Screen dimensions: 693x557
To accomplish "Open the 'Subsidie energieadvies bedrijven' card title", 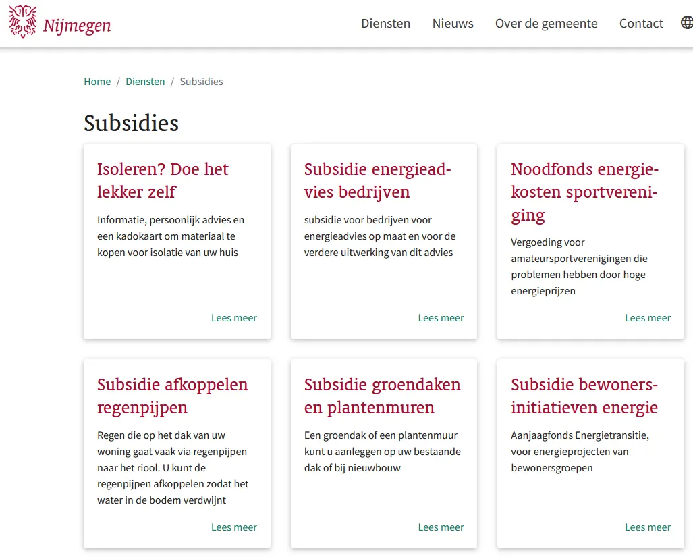I will click(x=377, y=181).
